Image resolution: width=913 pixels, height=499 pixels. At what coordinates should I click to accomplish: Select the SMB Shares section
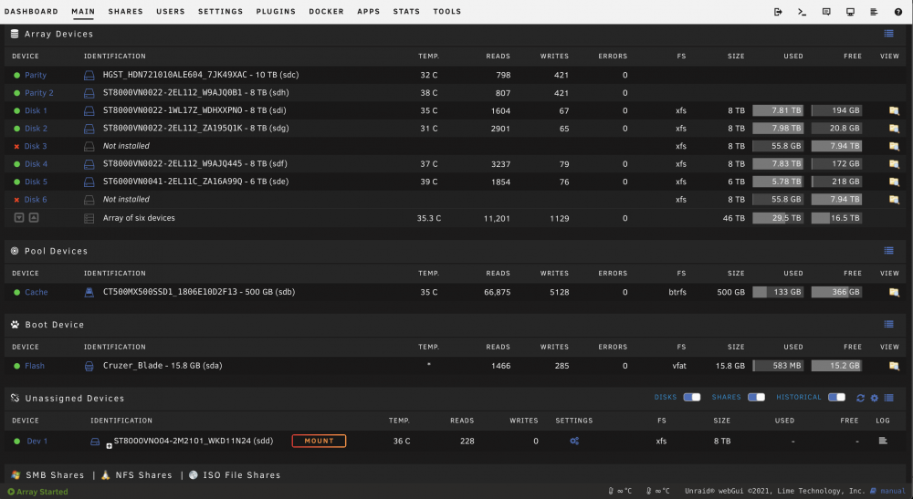tap(55, 475)
